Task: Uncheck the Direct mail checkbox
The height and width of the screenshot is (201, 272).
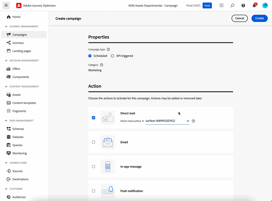Action: click(94, 118)
